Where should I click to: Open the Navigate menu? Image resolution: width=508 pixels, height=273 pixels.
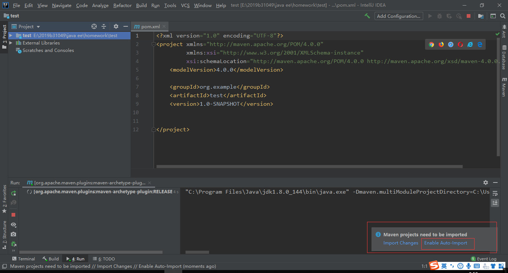point(61,5)
